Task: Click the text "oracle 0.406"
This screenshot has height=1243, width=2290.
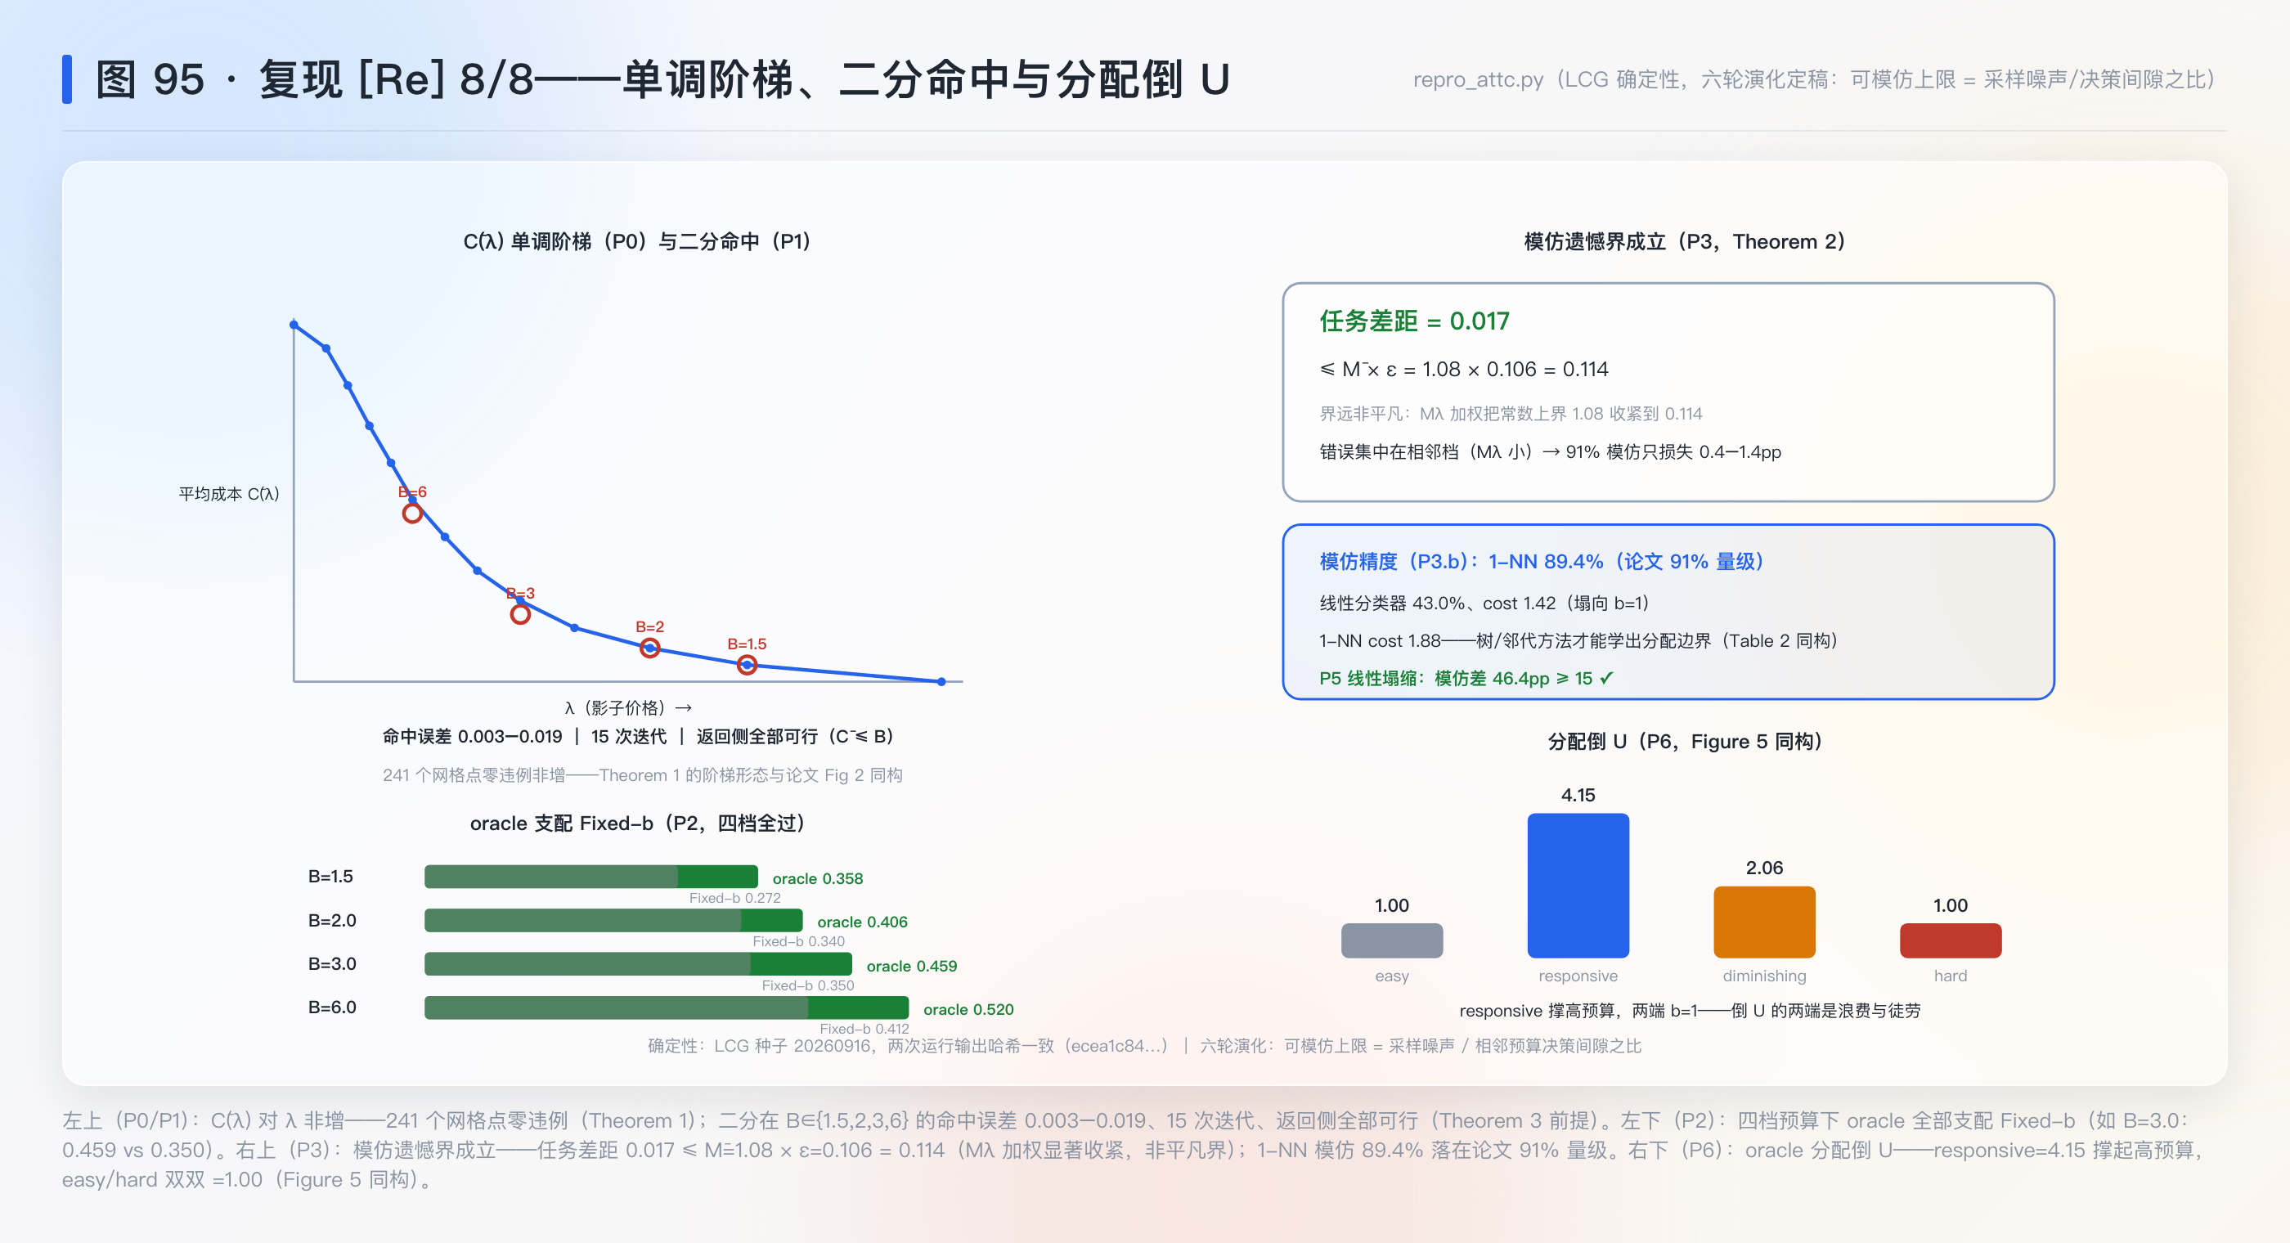Action: [x=862, y=921]
